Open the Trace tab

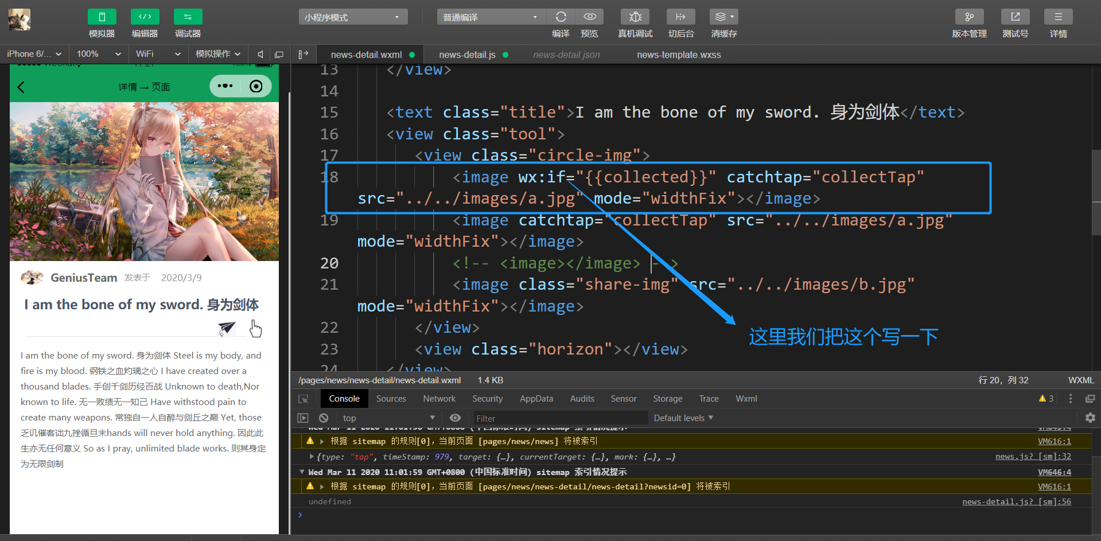click(x=709, y=399)
